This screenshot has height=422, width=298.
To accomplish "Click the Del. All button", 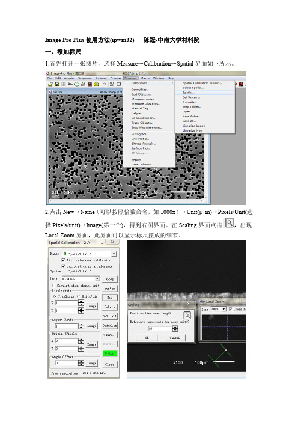I will tap(110, 316).
